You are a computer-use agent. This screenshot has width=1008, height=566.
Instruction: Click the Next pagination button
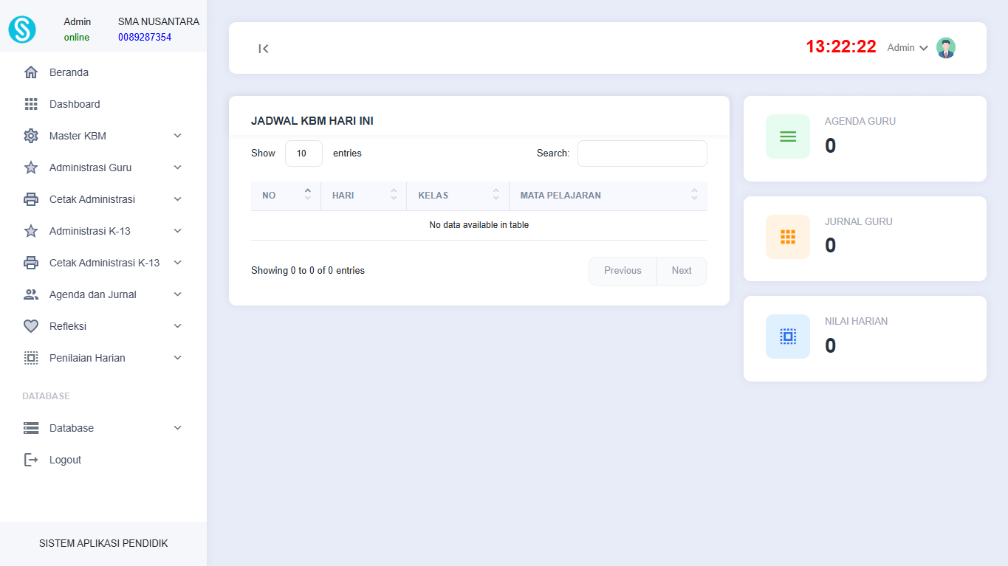(681, 271)
